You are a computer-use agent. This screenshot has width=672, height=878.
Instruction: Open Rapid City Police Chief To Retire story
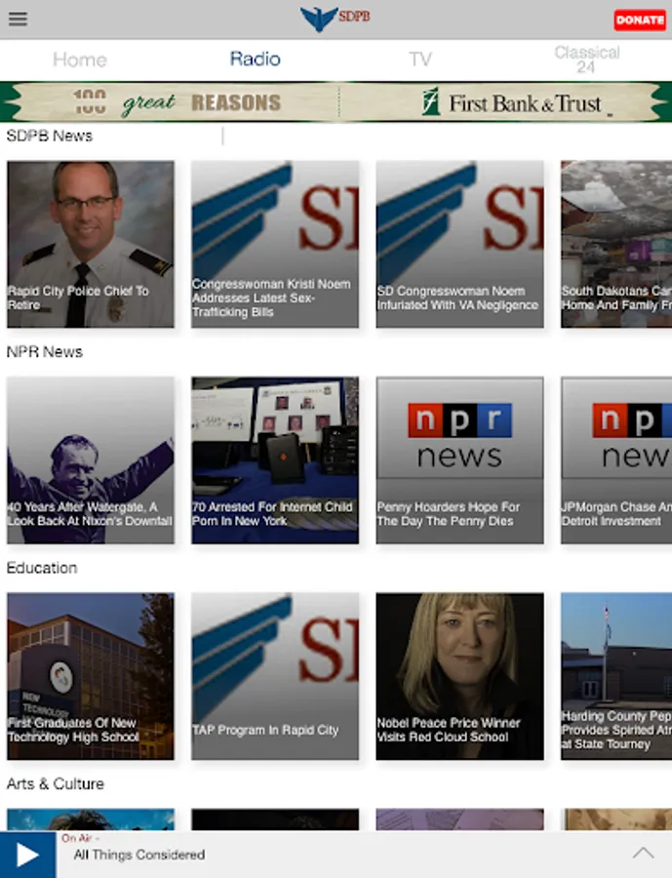[91, 244]
